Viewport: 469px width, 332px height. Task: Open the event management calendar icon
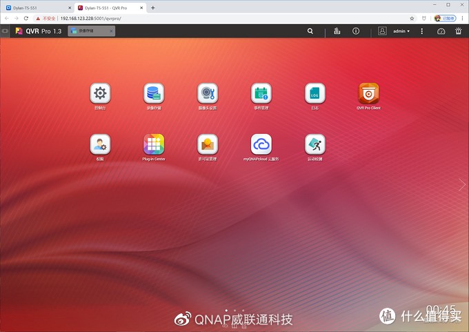261,93
